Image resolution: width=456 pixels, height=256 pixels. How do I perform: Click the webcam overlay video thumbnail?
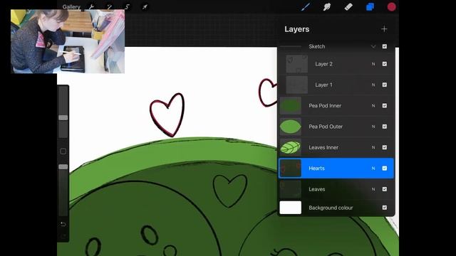click(68, 41)
